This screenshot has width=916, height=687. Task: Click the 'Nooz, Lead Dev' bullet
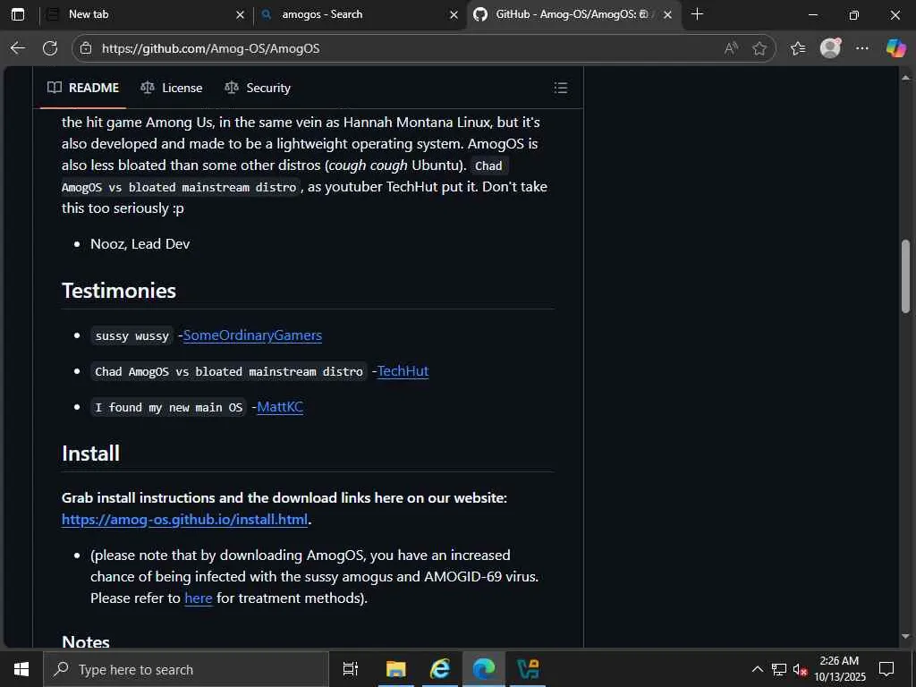click(x=140, y=243)
